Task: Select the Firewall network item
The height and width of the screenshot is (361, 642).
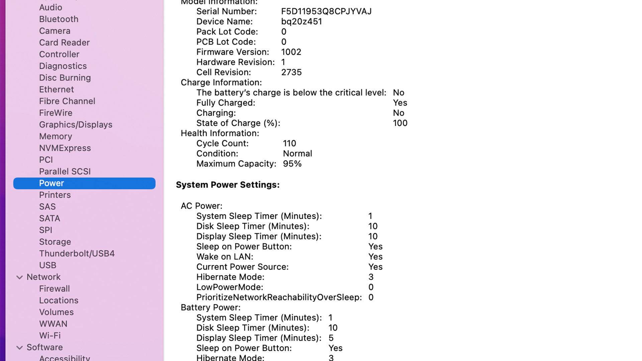Action: (x=54, y=289)
